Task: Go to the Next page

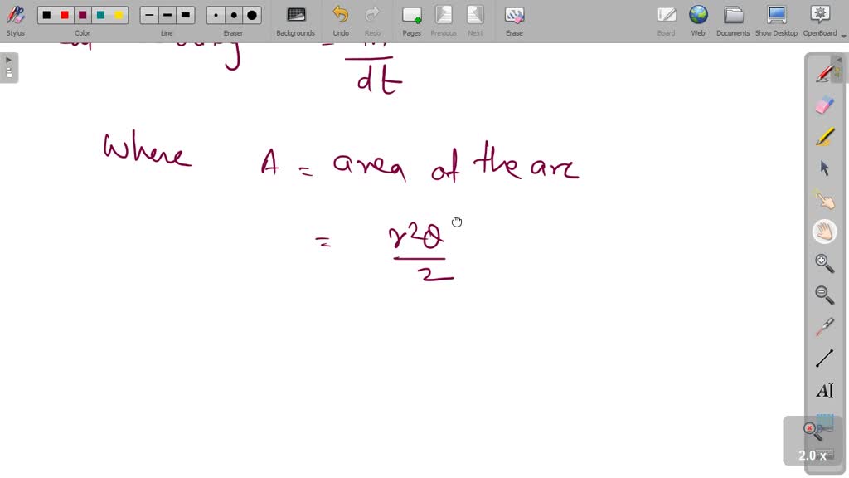Action: tap(475, 21)
